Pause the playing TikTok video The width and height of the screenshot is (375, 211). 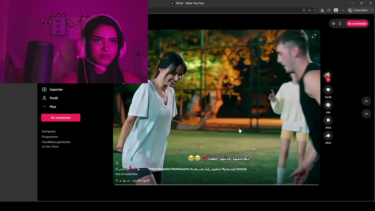217,107
